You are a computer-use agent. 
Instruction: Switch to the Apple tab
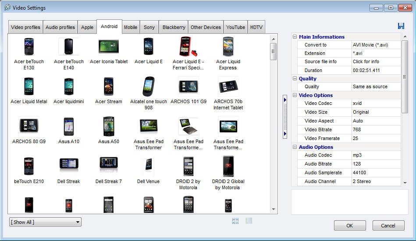click(x=87, y=27)
